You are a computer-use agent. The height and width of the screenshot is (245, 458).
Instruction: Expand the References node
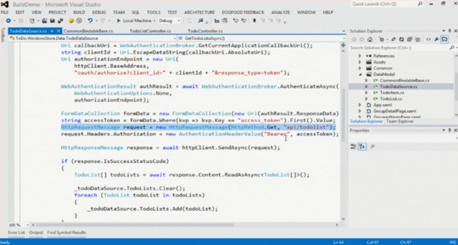(360, 56)
